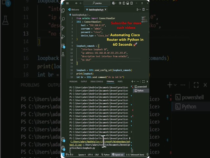The image size is (210, 158).
Task: Run the Python file with play button
Action: pos(137,10)
